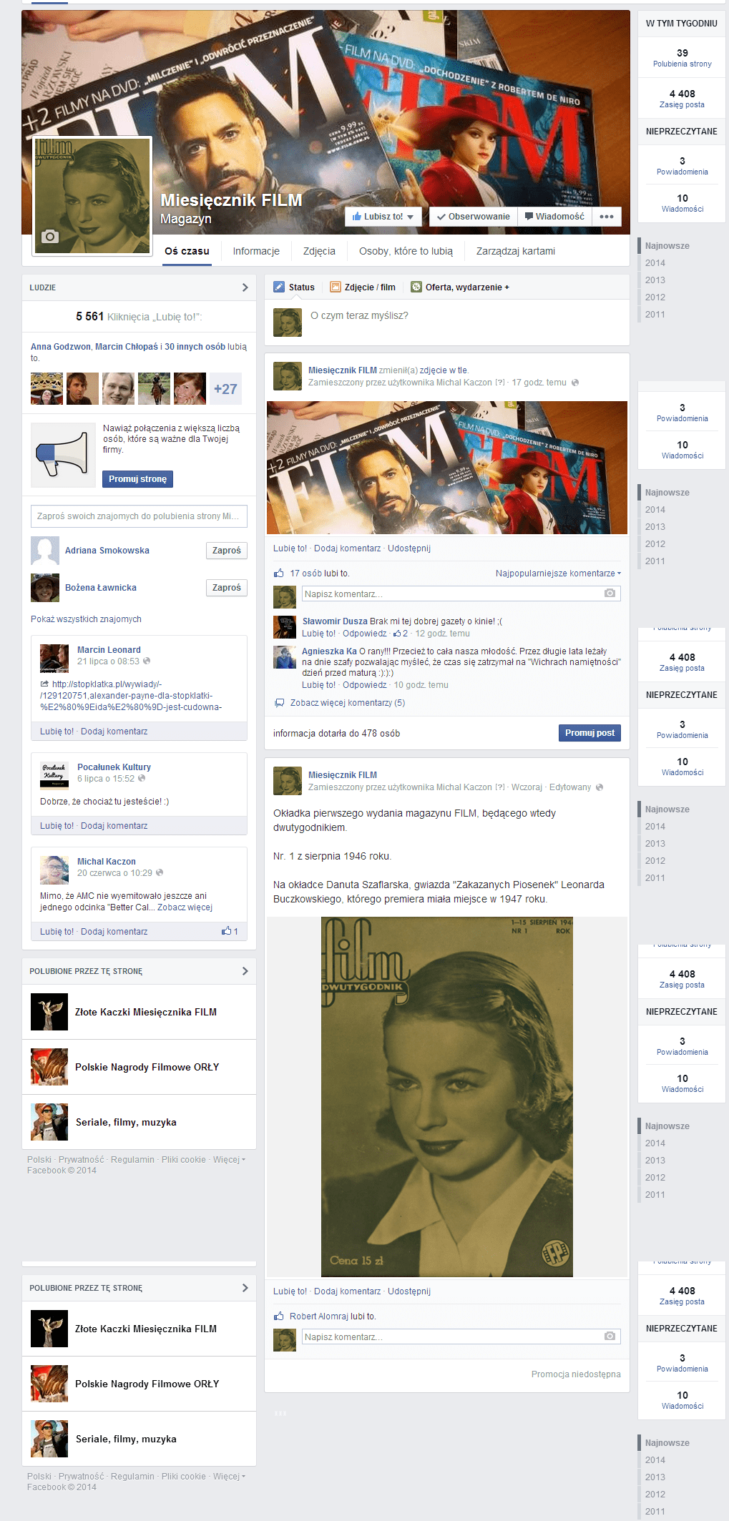Click the invite friends search field

(139, 516)
